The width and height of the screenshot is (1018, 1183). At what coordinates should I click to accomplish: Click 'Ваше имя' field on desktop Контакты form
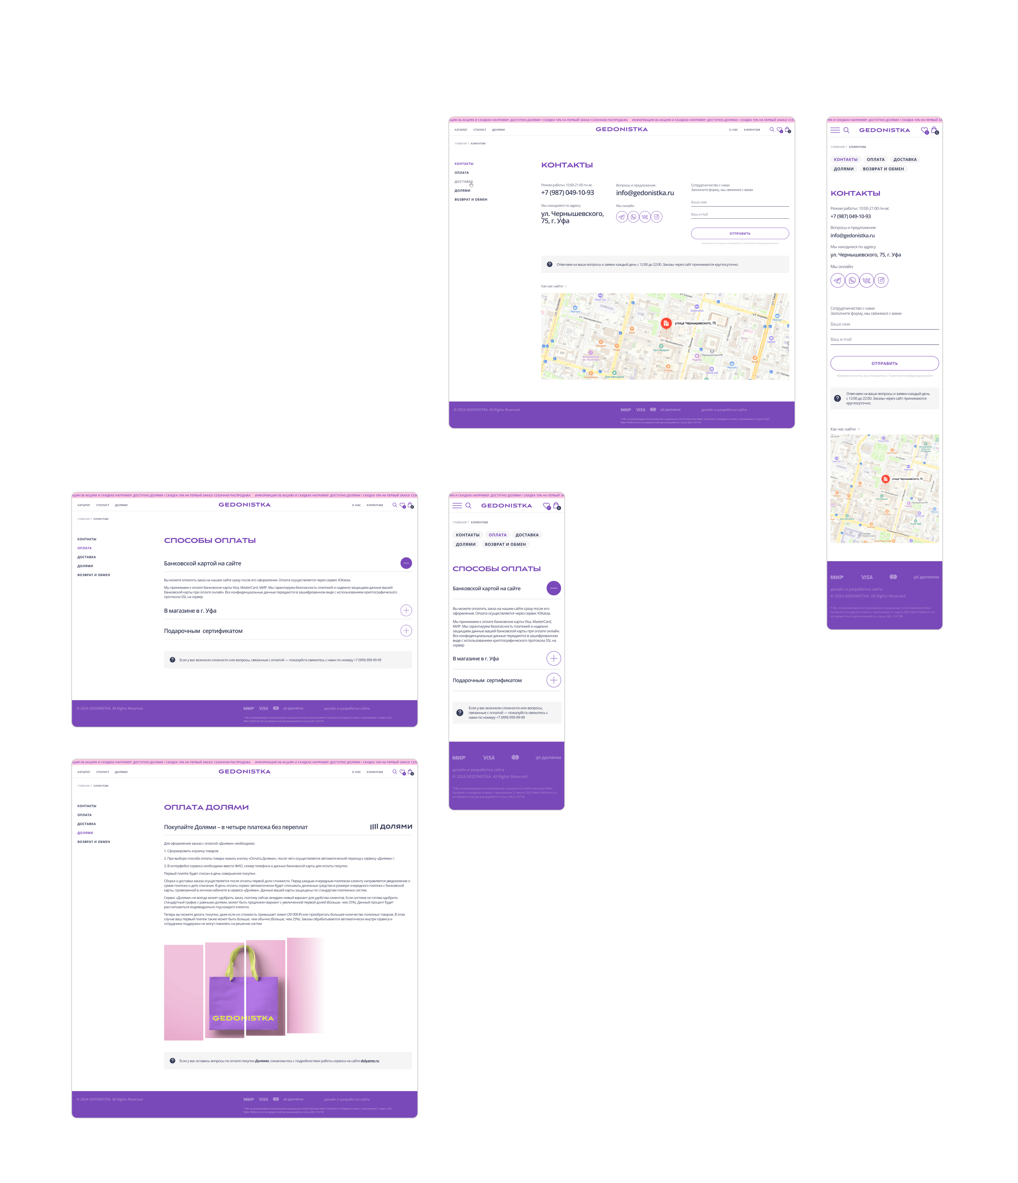740,203
